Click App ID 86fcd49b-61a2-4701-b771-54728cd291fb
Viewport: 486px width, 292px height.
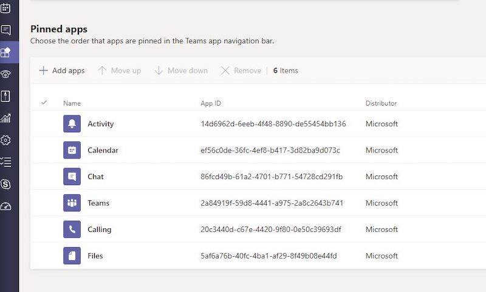click(x=272, y=177)
